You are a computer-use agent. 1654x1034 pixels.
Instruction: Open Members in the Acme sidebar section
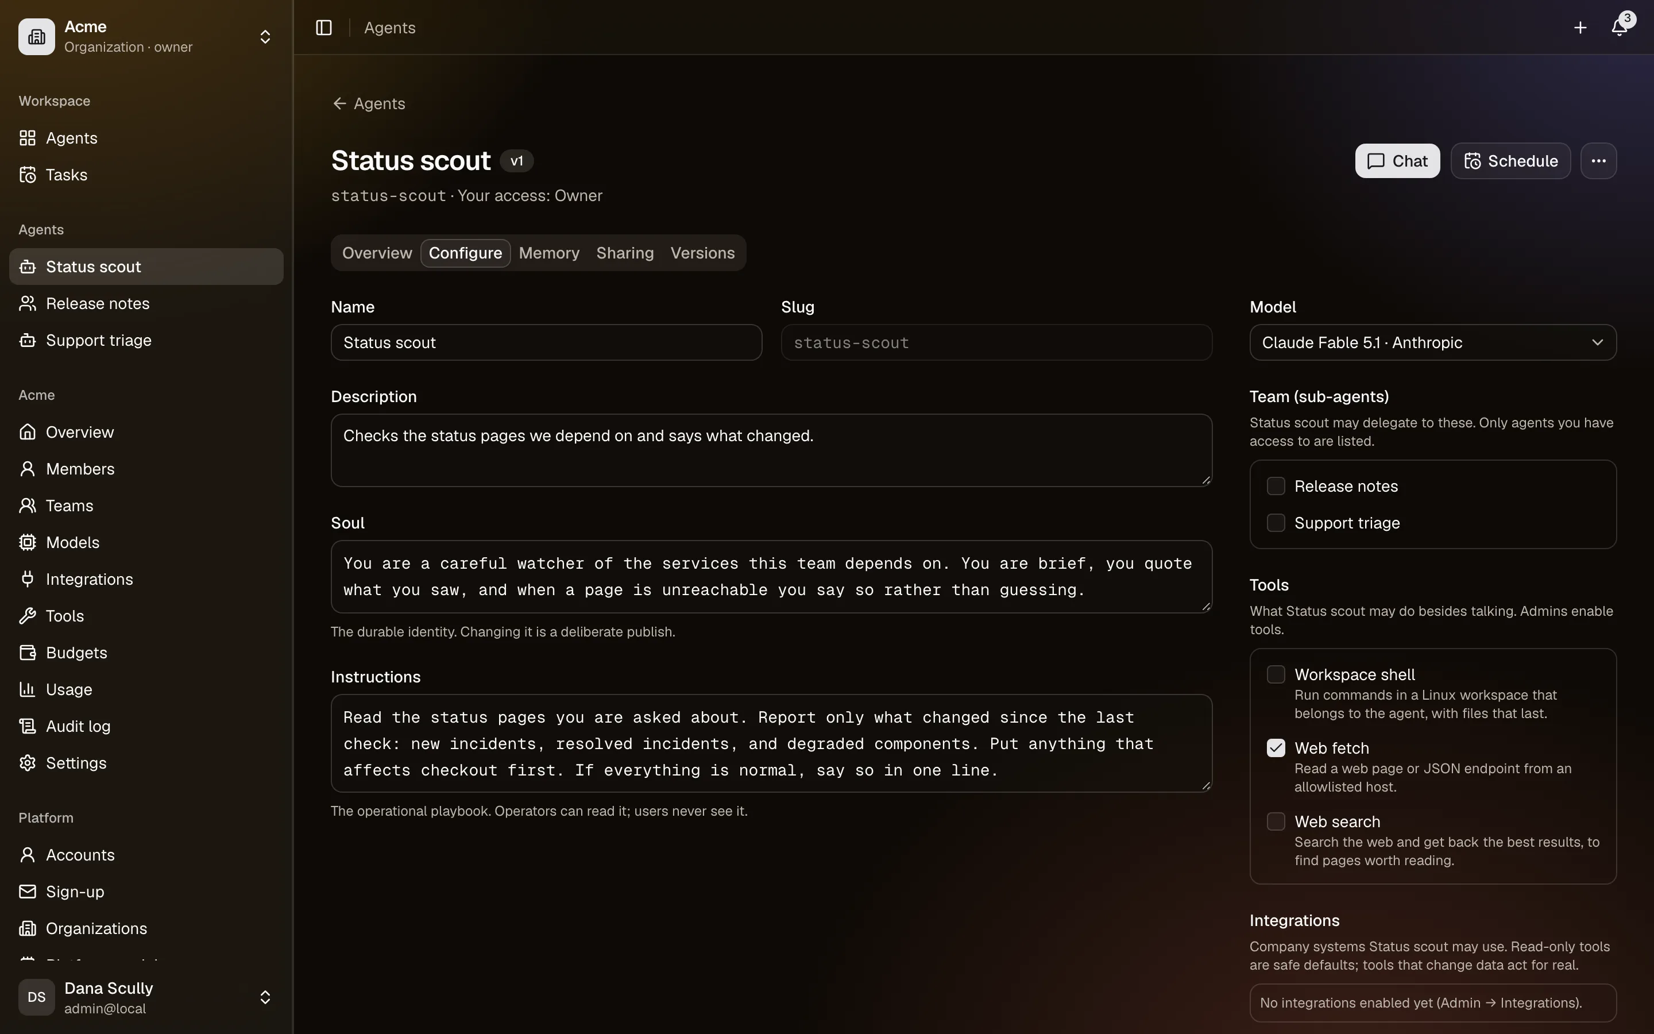coord(146,469)
